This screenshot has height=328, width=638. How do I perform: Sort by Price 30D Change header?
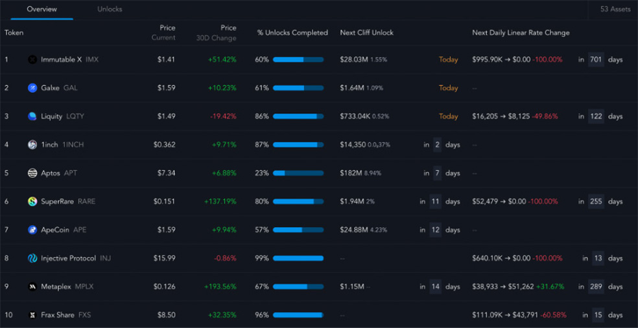coord(217,33)
